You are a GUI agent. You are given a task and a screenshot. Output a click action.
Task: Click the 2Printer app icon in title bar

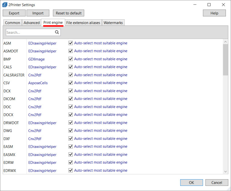pos(5,5)
